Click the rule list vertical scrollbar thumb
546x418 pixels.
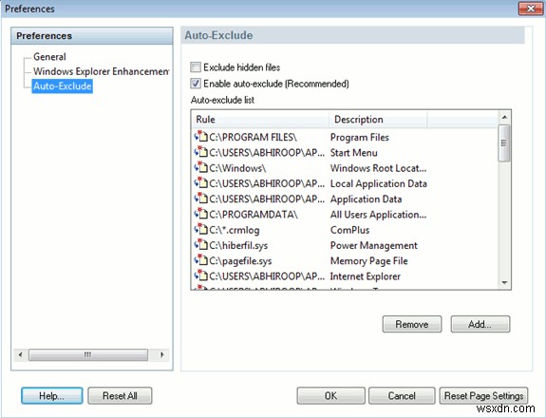click(504, 142)
